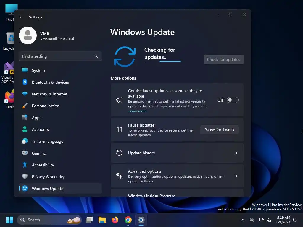
Task: Go to Bluetooth & devices settings
Action: coord(60,82)
